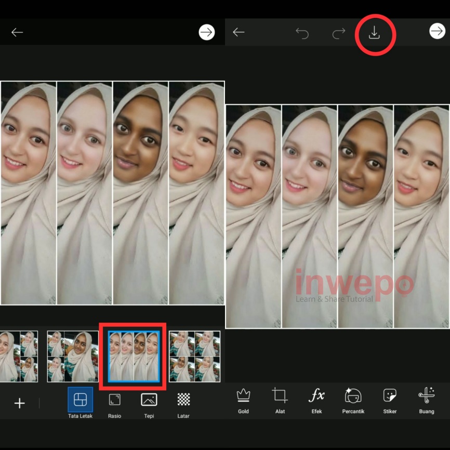Open the Efek (fx effects) panel
450x450 pixels.
[316, 400]
